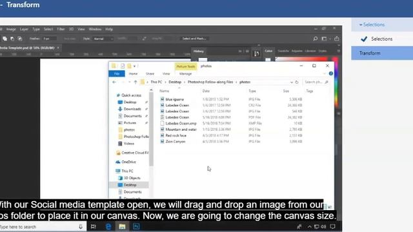Viewport: 413px width, 232px height.
Task: Select the History panel tab
Action: [x=199, y=52]
